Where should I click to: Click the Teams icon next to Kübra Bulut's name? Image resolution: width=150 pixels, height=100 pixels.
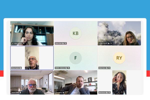(63, 43)
